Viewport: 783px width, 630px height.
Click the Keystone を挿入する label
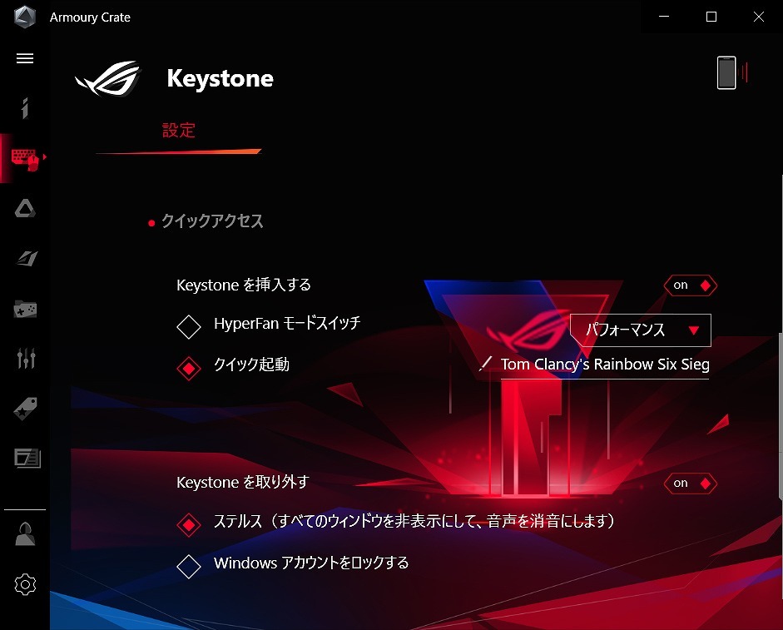[x=244, y=285]
